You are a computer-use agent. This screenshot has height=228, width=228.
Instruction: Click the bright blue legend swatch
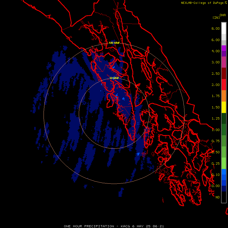coord(224,172)
